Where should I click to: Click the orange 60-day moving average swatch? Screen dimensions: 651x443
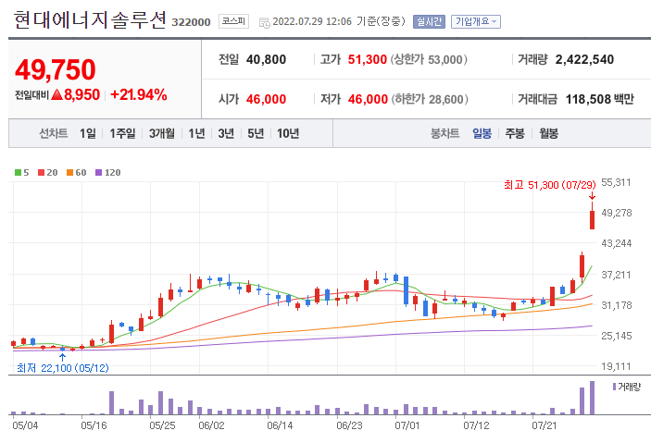(69, 173)
